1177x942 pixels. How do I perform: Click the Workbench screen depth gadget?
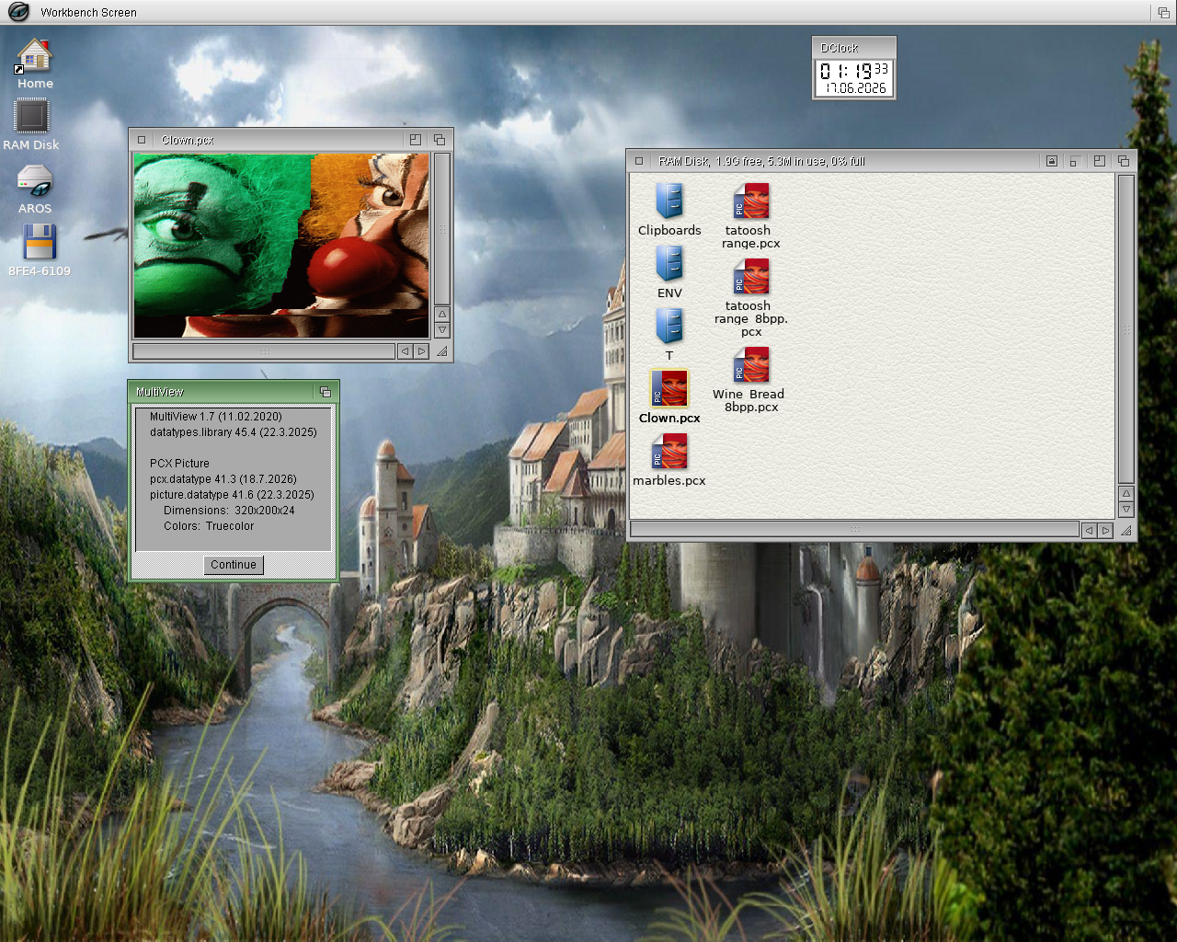point(1164,12)
